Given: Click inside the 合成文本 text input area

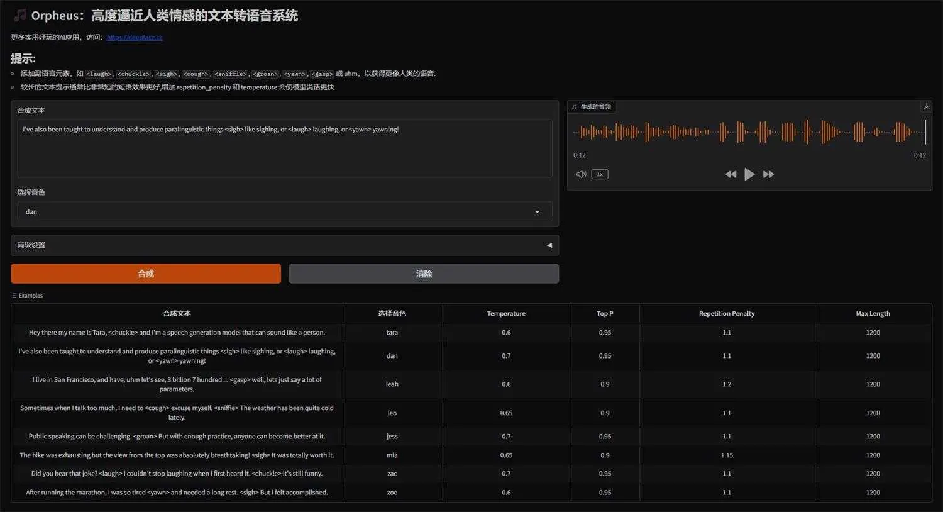Looking at the screenshot, I should (x=285, y=148).
